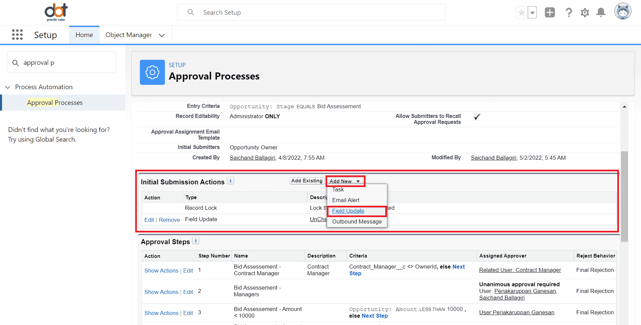Click Bid Assessement - Managers step name

(257, 291)
